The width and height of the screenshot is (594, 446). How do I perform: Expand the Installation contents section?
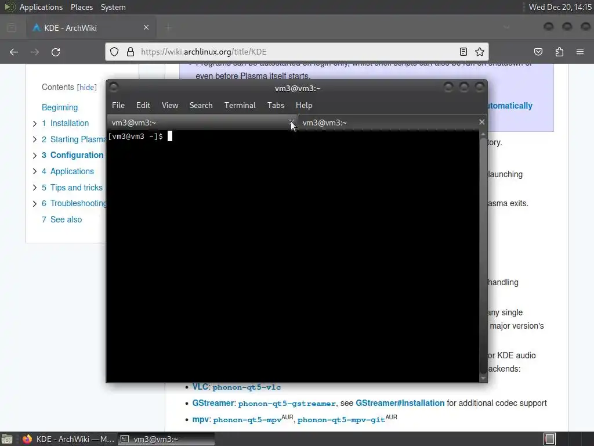(34, 124)
